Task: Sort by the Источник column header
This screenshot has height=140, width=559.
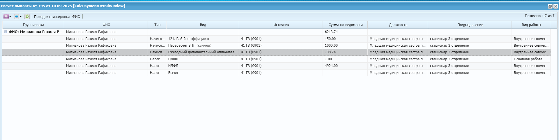Action: (x=281, y=25)
